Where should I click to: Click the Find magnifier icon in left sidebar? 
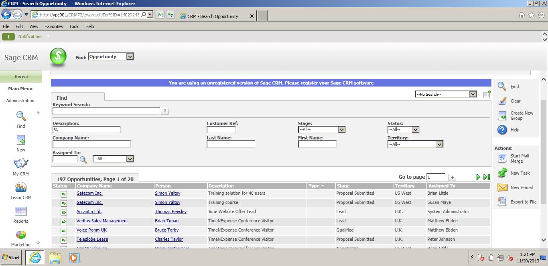click(21, 116)
